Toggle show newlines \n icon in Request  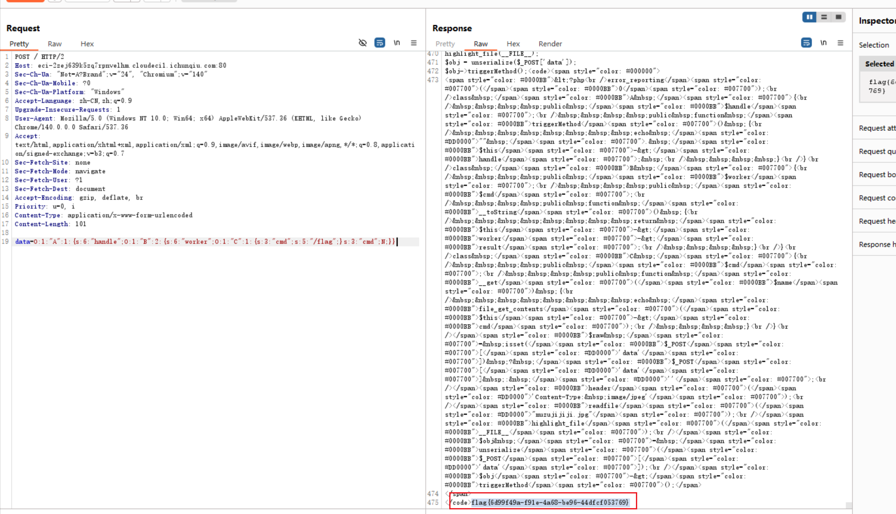tap(397, 43)
